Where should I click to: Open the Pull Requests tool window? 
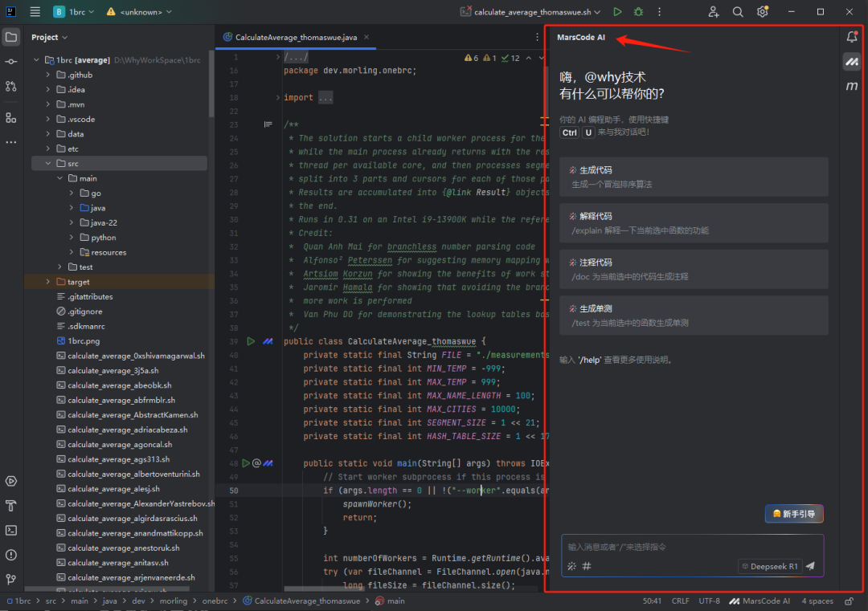pyautogui.click(x=11, y=86)
